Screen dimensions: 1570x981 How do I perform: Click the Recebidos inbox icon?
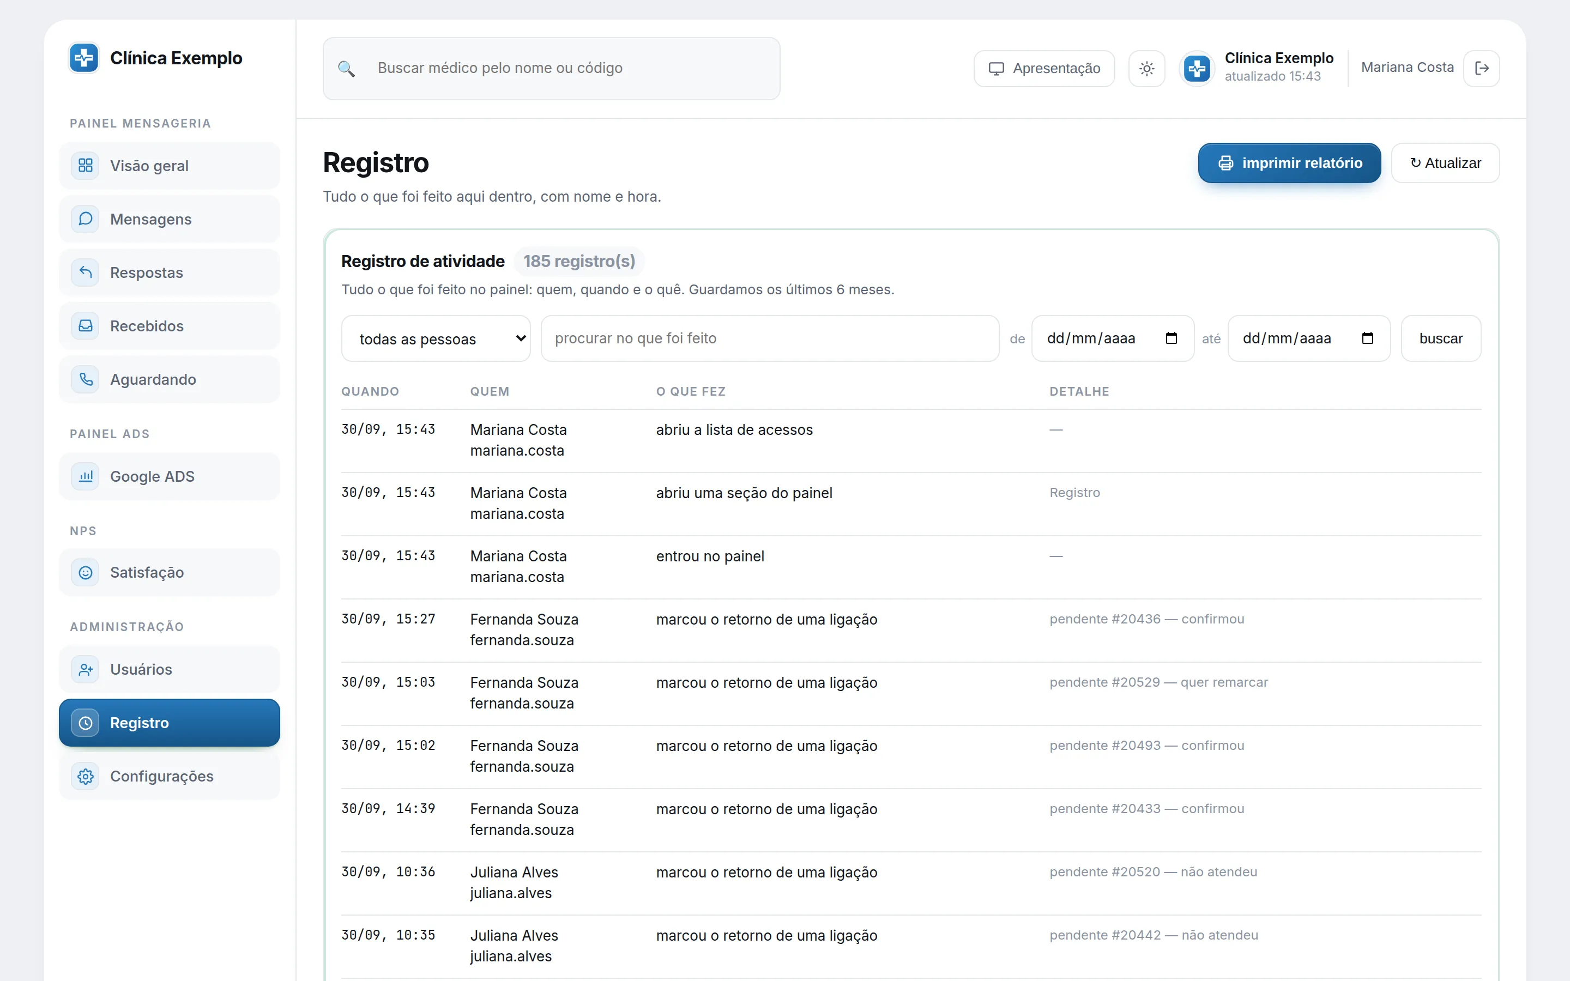(85, 326)
